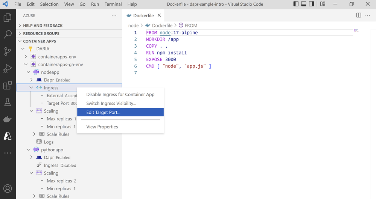This screenshot has height=199, width=376.
Task: Collapse nodeapp's Scaling node
Action: (31, 111)
